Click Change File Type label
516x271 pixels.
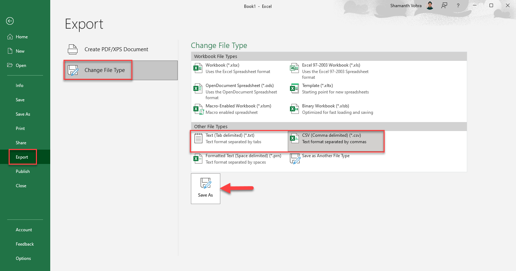point(105,70)
